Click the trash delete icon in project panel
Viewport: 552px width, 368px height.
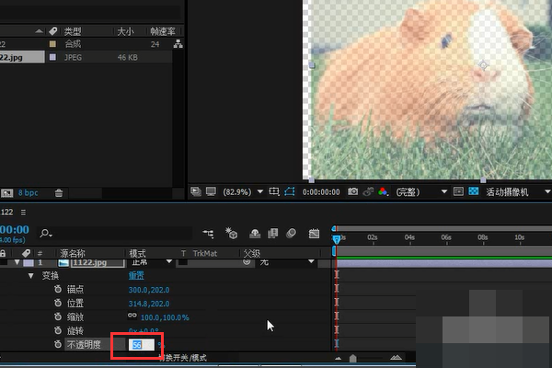tap(59, 192)
